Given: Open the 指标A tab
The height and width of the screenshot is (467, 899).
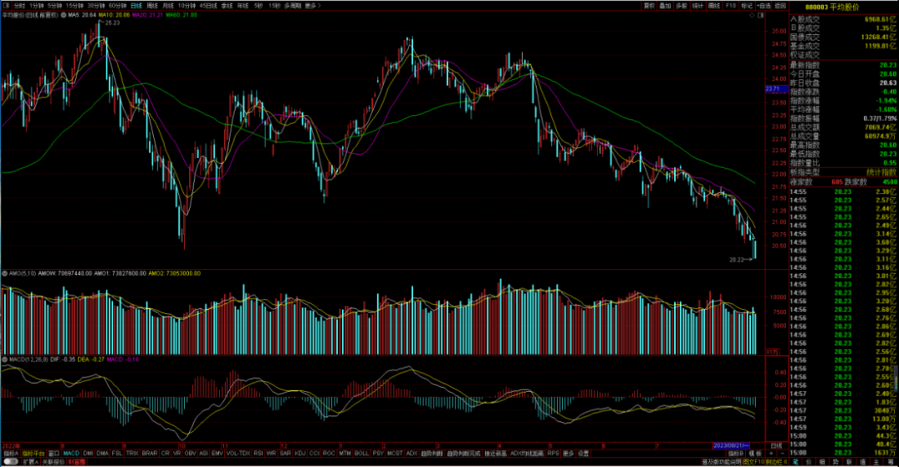Looking at the screenshot, I should 10,453.
